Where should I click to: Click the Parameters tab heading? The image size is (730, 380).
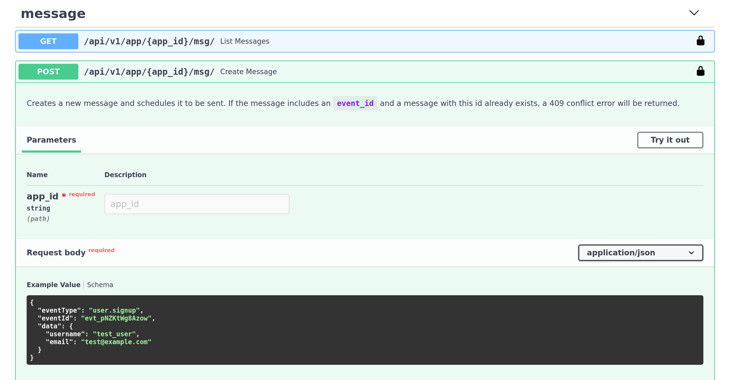52,140
